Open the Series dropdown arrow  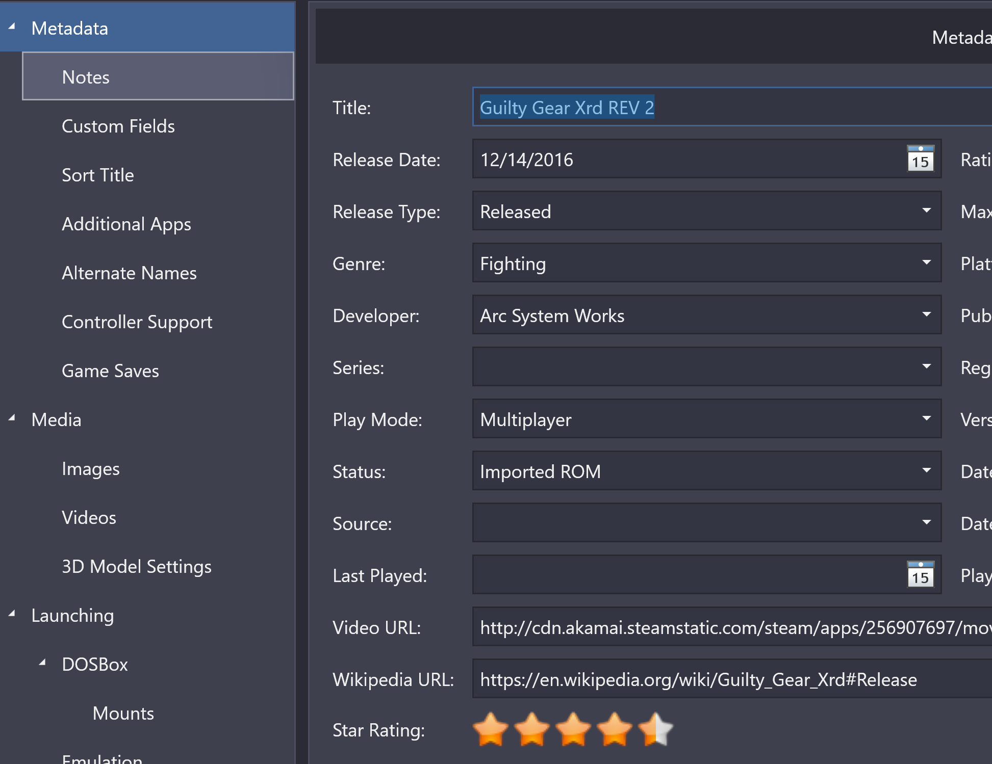[x=927, y=366]
